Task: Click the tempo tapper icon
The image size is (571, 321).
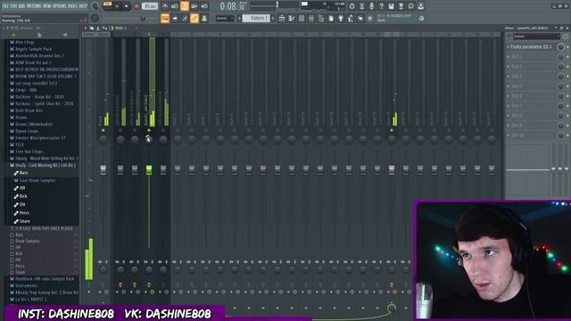Action: point(351,19)
